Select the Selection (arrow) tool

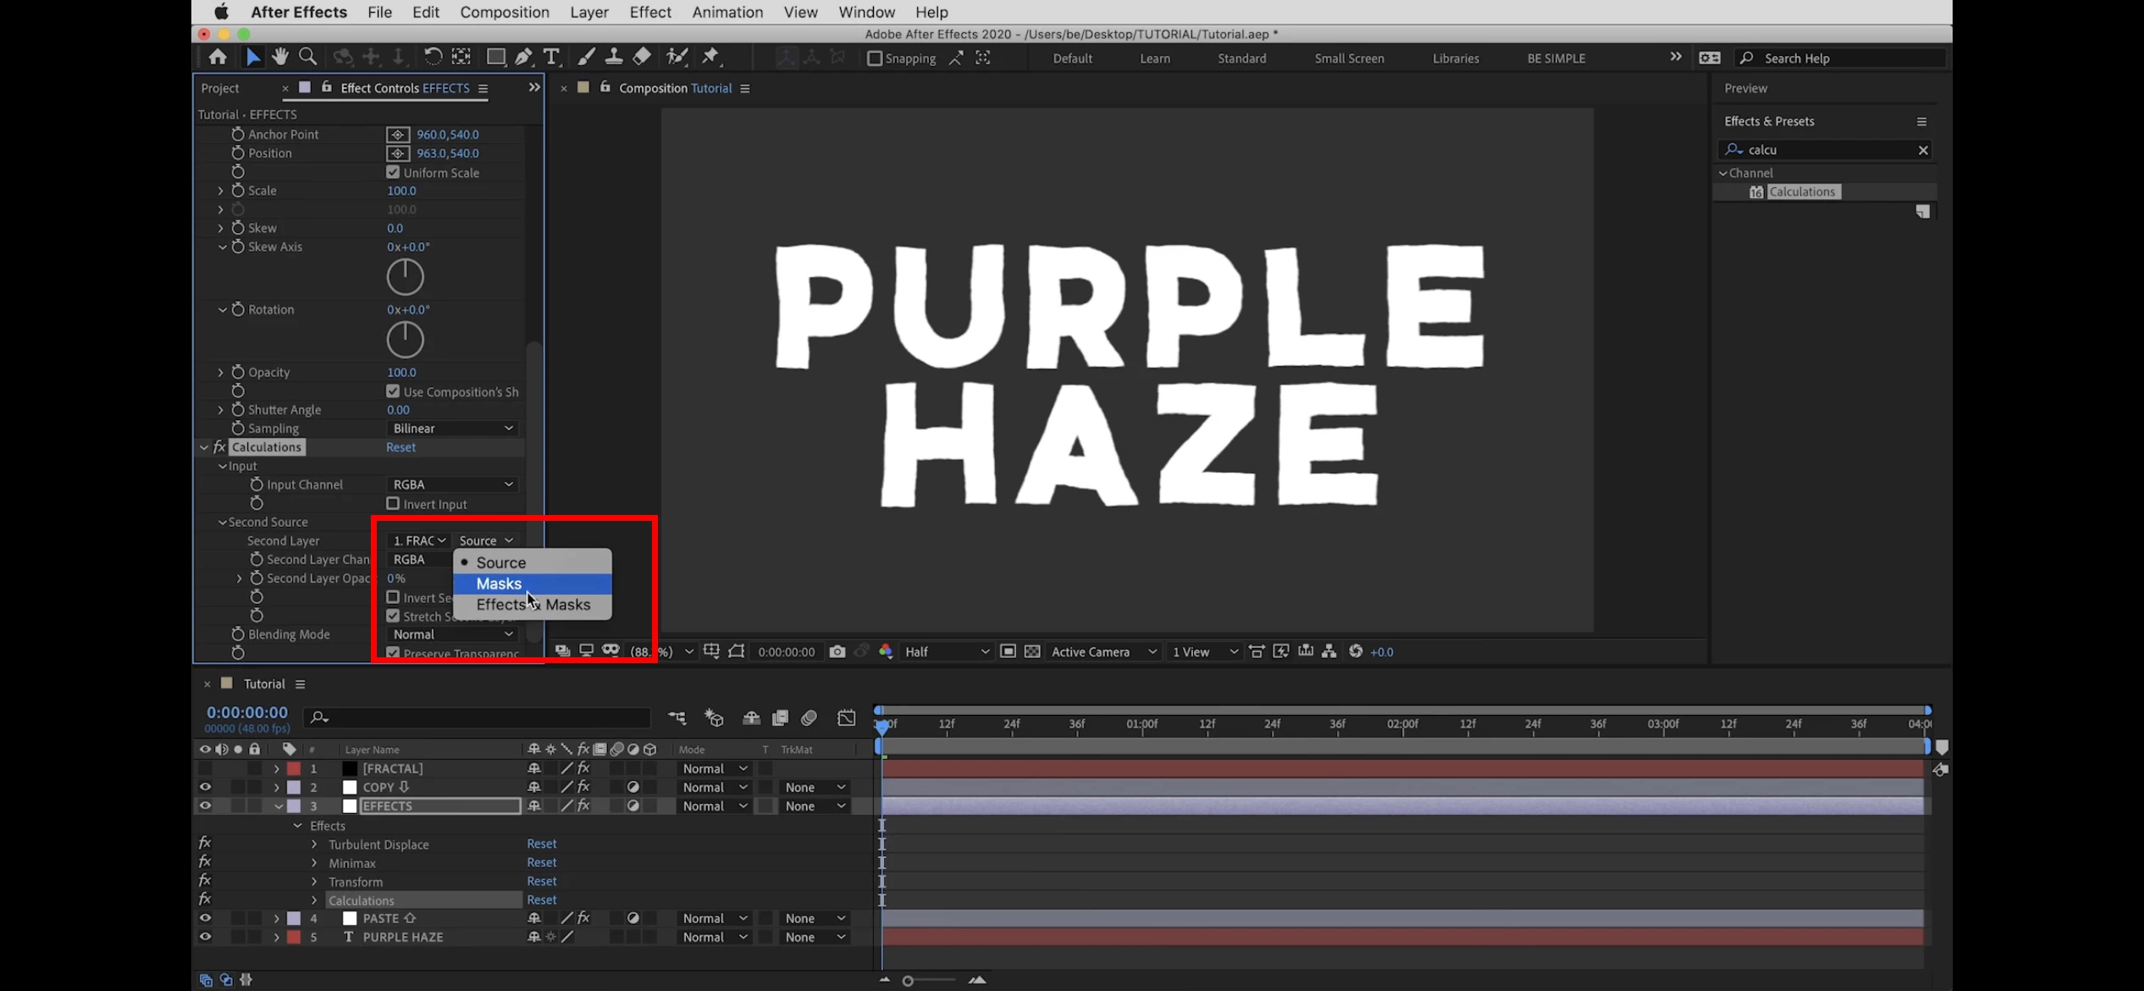(253, 58)
